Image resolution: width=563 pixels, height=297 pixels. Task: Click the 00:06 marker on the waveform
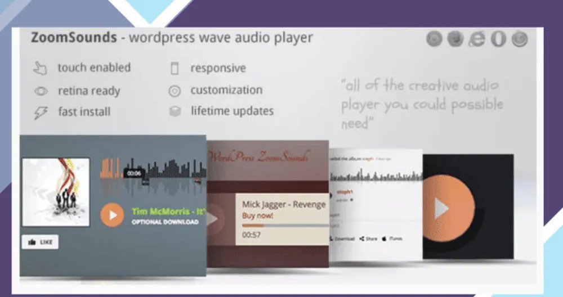134,174
